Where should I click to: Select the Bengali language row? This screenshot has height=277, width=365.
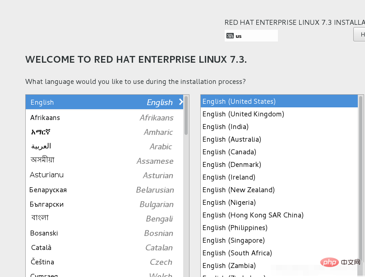click(104, 218)
